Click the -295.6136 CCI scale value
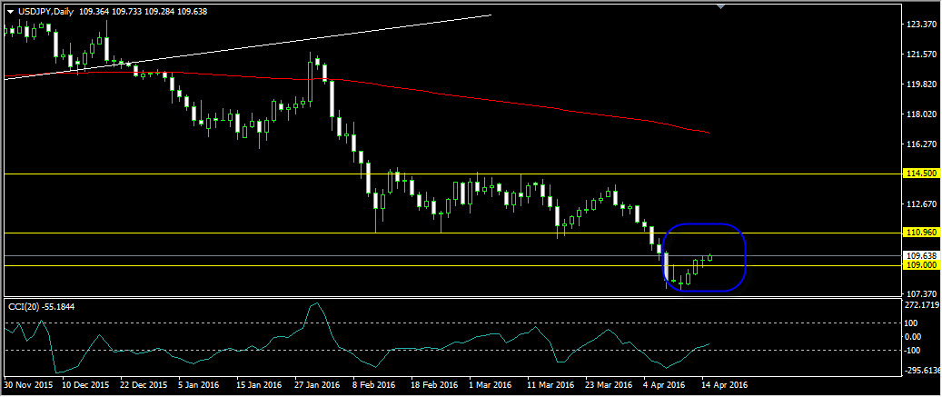This screenshot has width=942, height=397. (x=923, y=372)
